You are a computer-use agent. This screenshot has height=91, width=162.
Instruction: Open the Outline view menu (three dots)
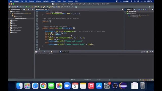coord(148,10)
